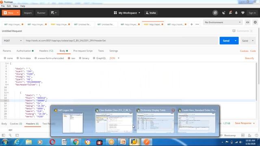Collapse JSON fold arrow at line 12
The height and width of the screenshot is (146, 260).
(8, 92)
